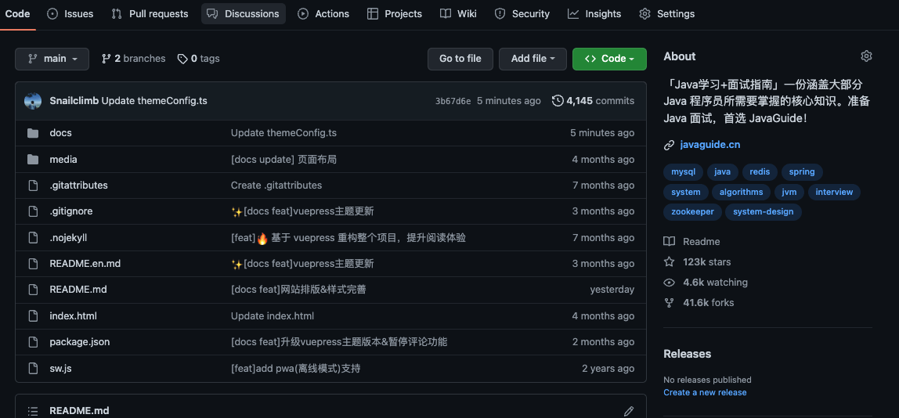Click the .gitattributes file icon

[33, 186]
